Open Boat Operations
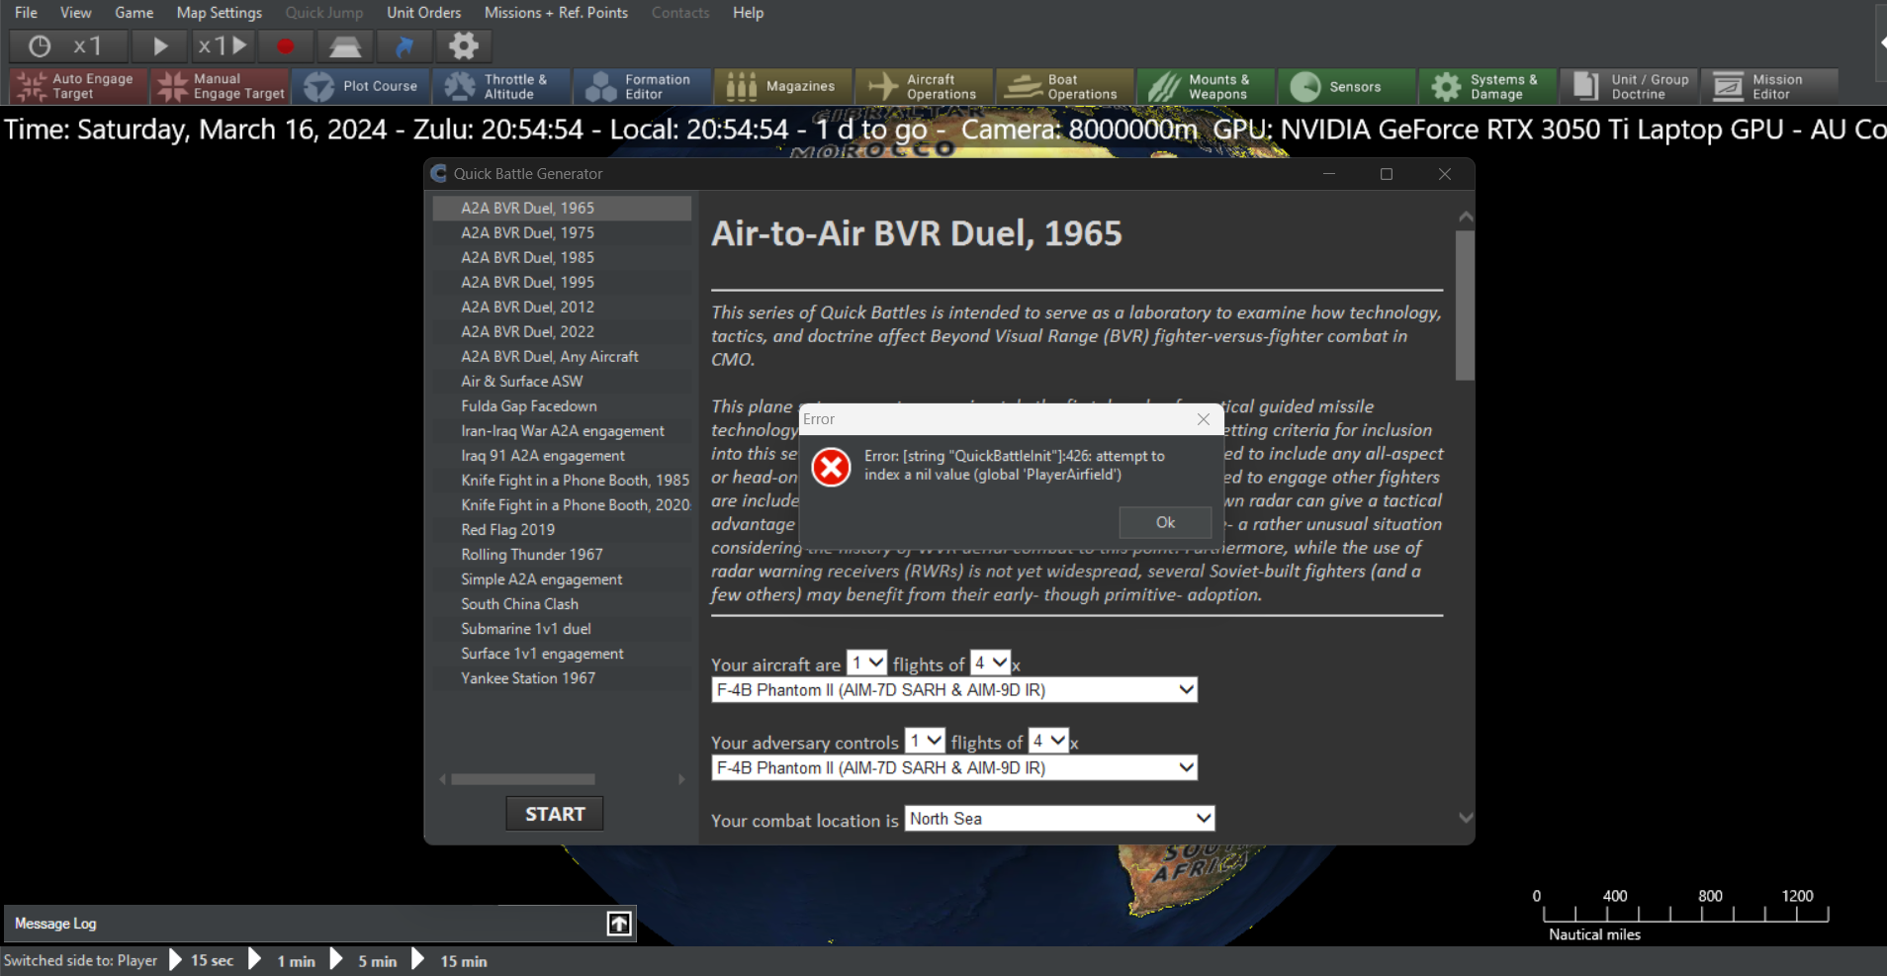Screen dimensions: 1887x976 point(1065,86)
